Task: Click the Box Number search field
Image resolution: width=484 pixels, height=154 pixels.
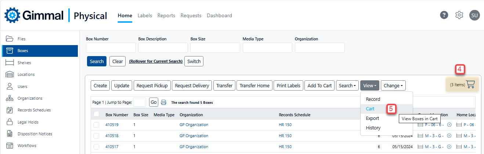Action: (x=111, y=48)
